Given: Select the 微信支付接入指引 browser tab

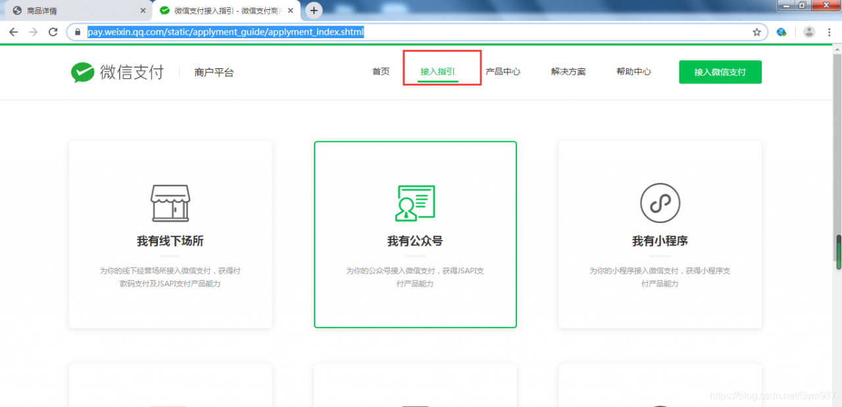Looking at the screenshot, I should (228, 11).
